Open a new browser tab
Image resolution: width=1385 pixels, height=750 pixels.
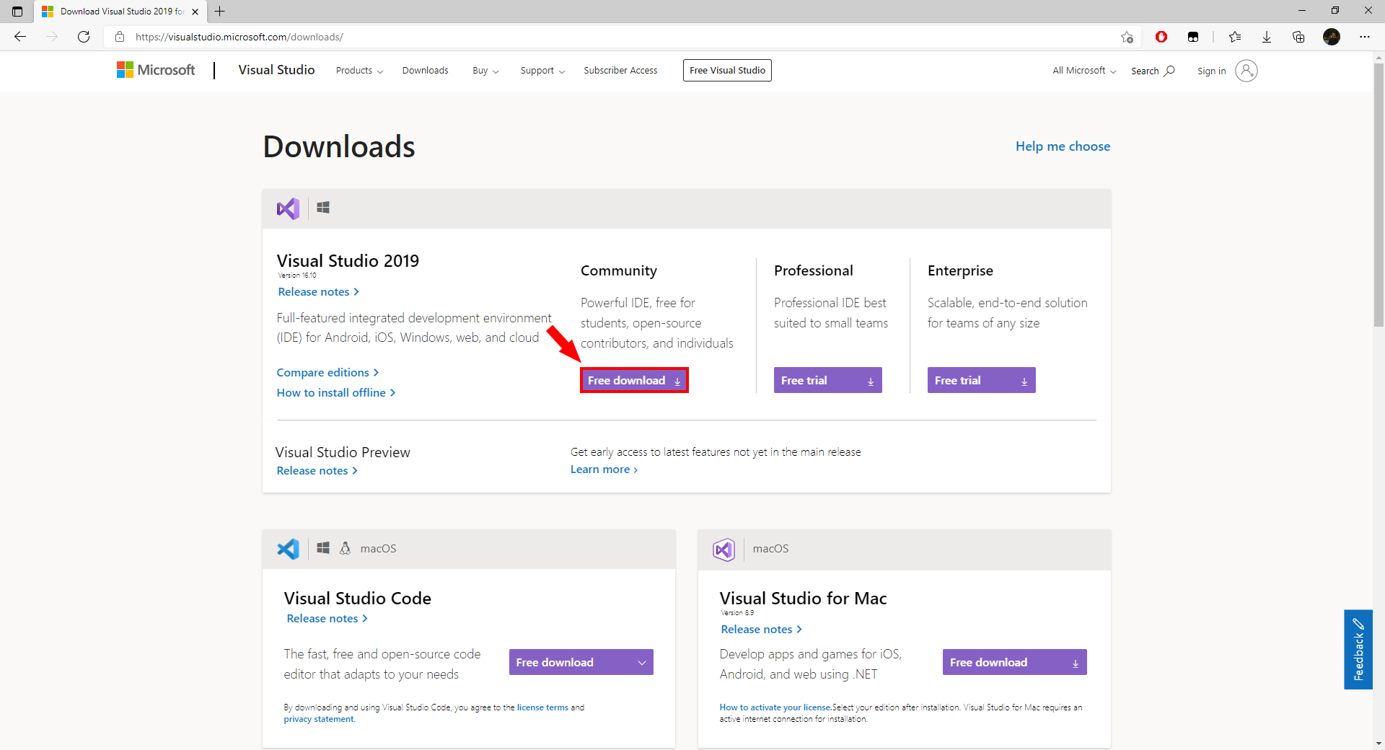[x=220, y=12]
